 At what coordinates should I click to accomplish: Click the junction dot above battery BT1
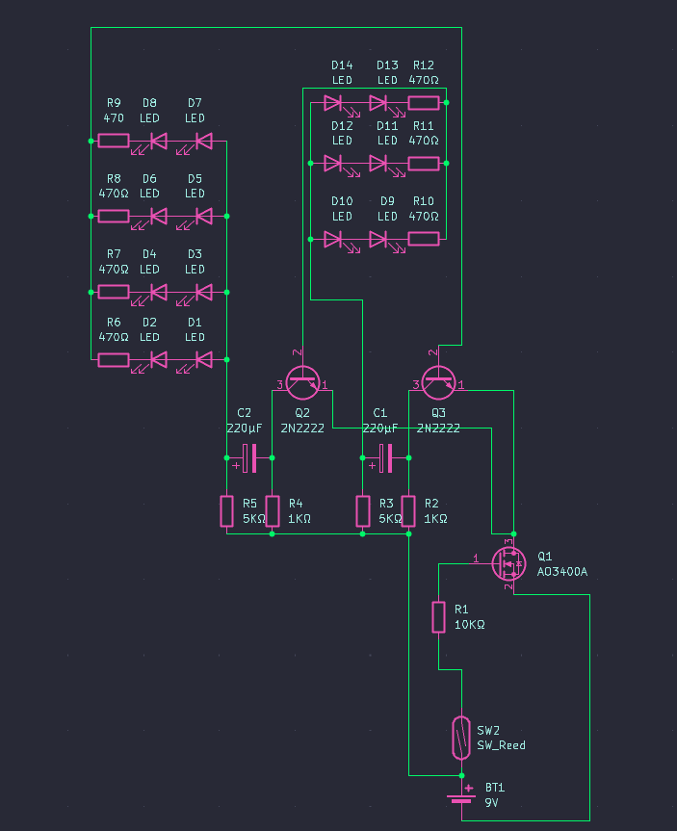[x=461, y=775]
